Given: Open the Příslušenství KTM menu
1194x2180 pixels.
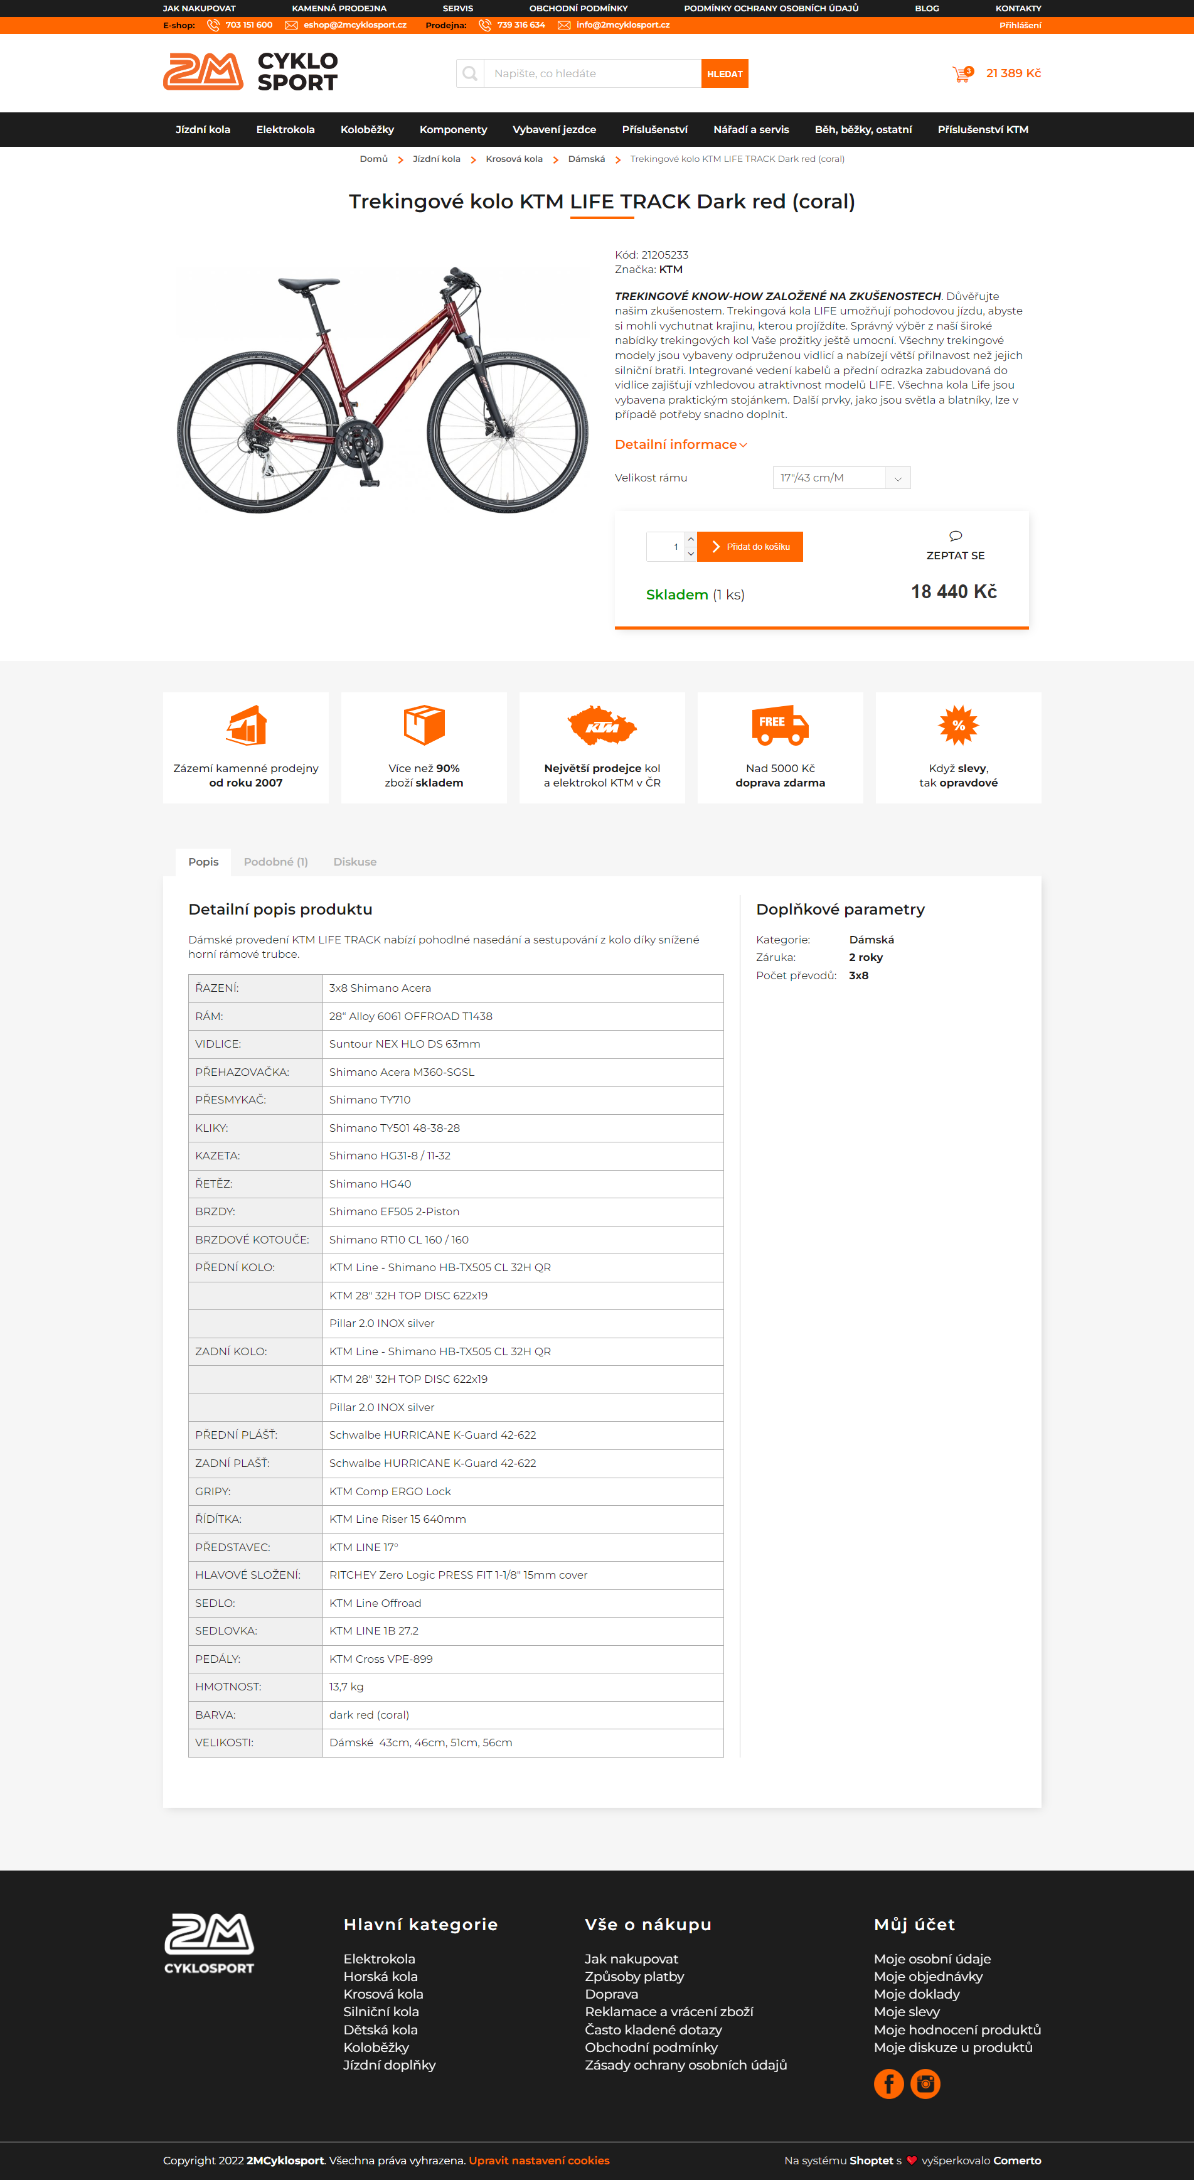Looking at the screenshot, I should pyautogui.click(x=983, y=129).
